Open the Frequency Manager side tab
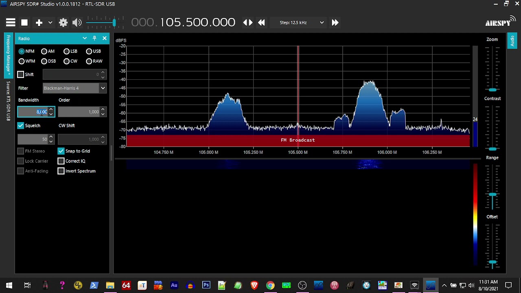 click(8, 55)
